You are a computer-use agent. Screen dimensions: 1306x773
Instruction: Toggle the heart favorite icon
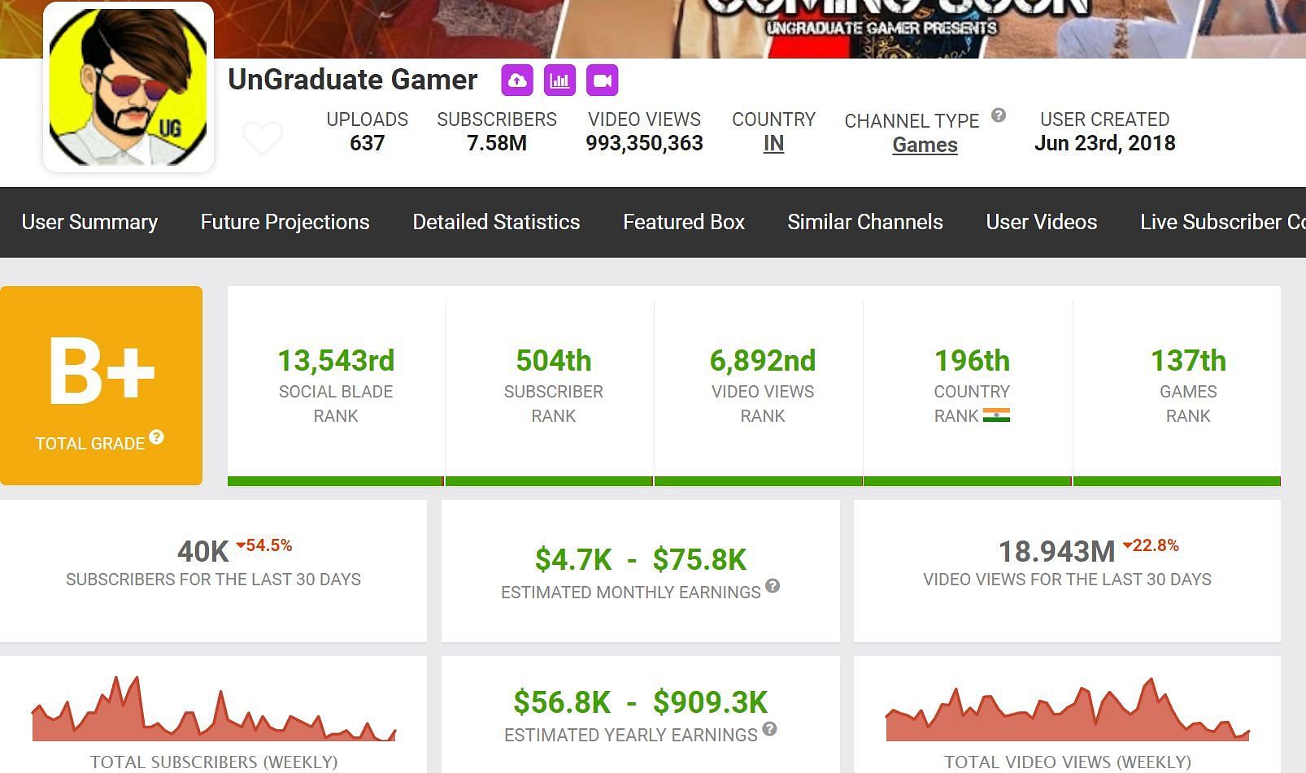pos(263,138)
